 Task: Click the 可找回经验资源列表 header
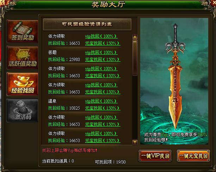click(87, 24)
